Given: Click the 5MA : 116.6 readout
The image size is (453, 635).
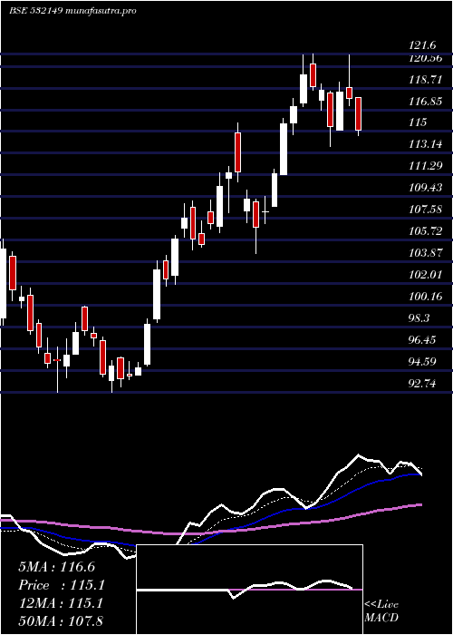Looking at the screenshot, I should [57, 567].
